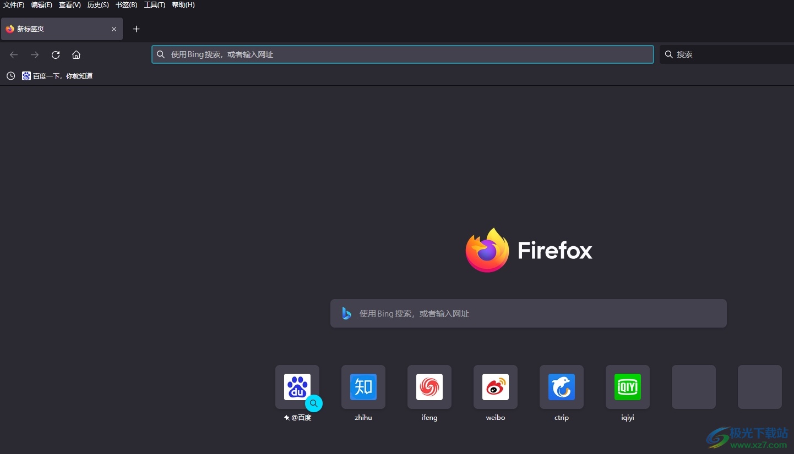Open a new tab with plus button
The height and width of the screenshot is (454, 794).
point(137,29)
